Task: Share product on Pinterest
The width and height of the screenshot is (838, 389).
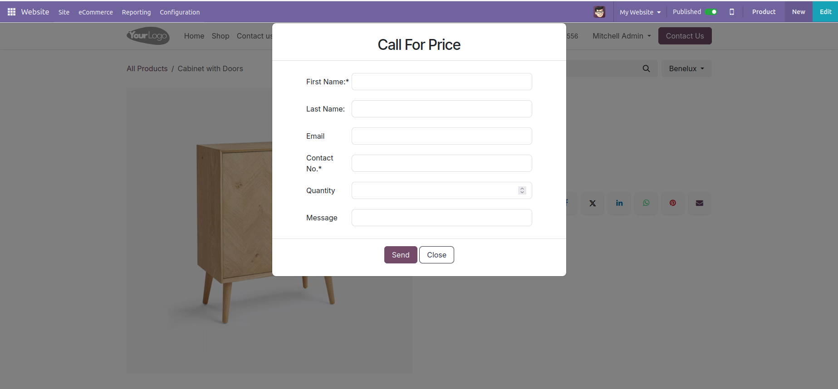Action: pos(673,203)
